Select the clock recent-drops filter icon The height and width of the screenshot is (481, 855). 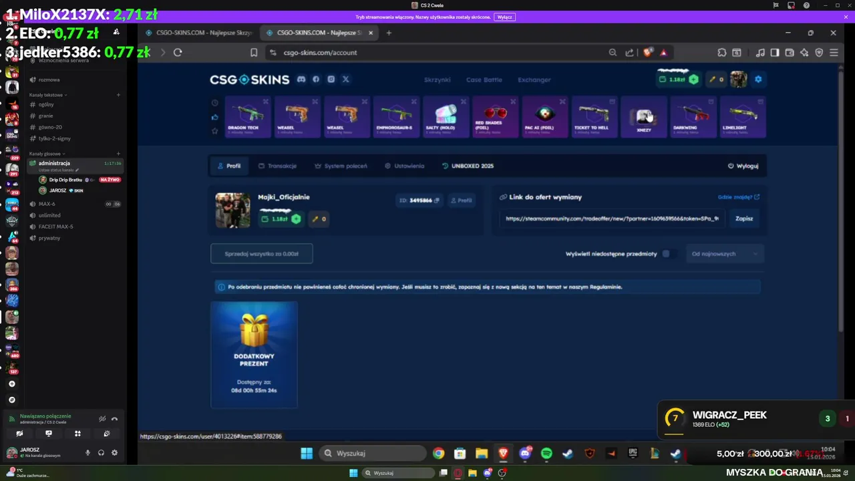(x=214, y=103)
